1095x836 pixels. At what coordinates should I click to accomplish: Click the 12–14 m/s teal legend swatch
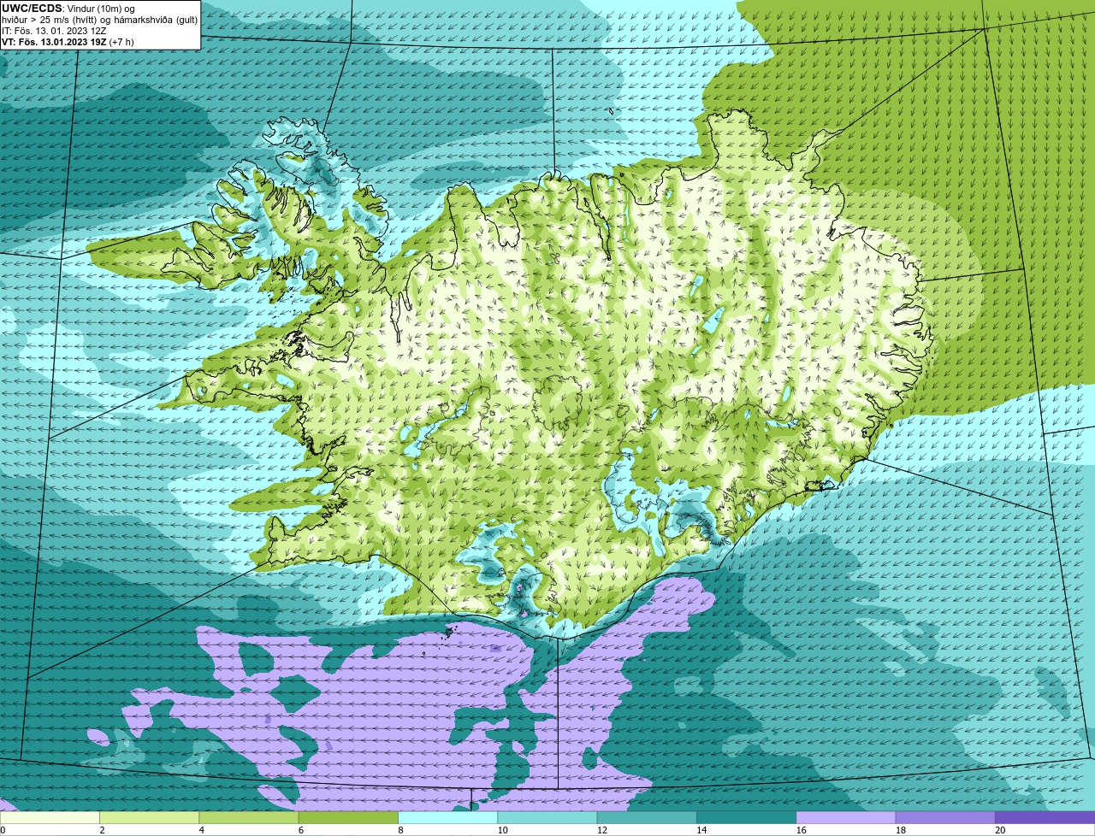648,818
